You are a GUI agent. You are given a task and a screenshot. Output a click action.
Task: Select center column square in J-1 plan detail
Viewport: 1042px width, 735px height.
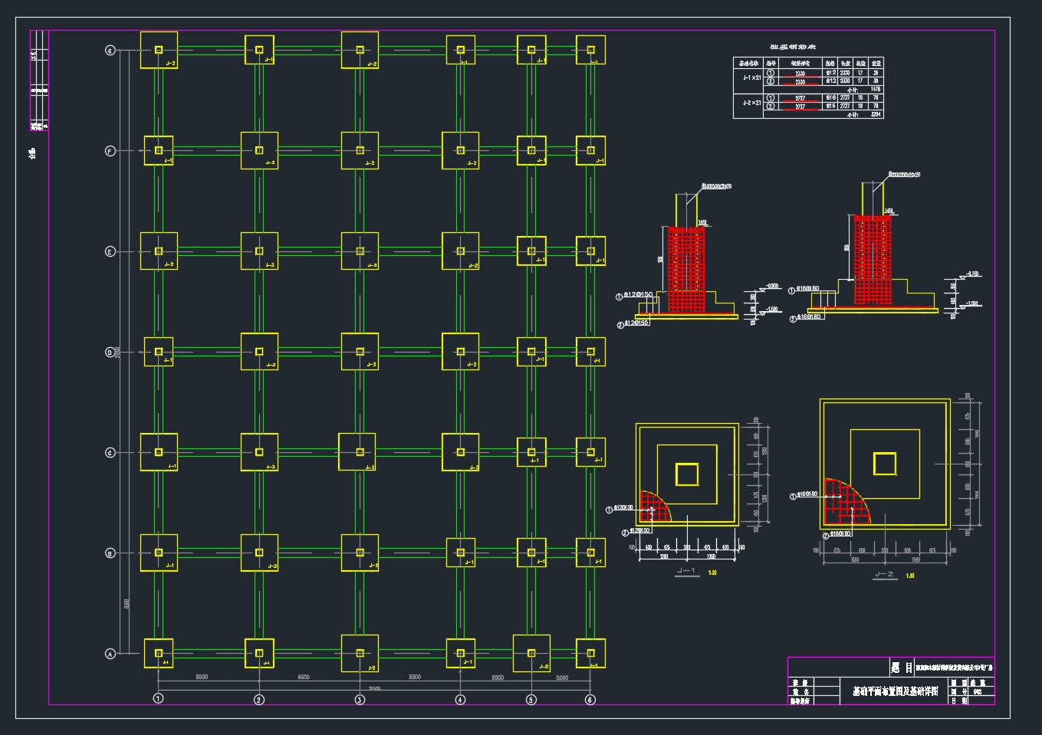687,474
